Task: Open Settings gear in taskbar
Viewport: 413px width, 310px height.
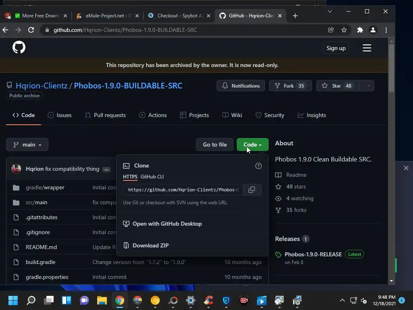Action: pyautogui.click(x=191, y=300)
